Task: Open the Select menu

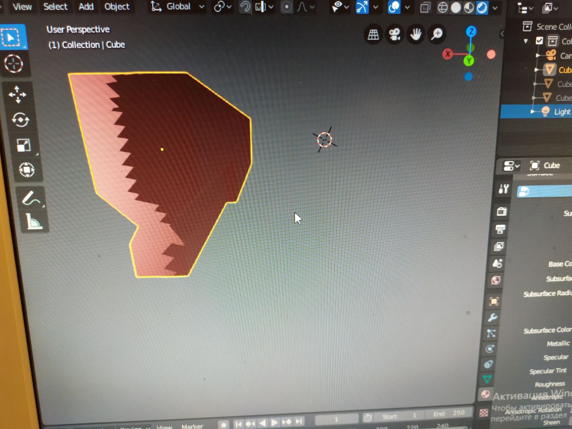Action: pos(55,7)
